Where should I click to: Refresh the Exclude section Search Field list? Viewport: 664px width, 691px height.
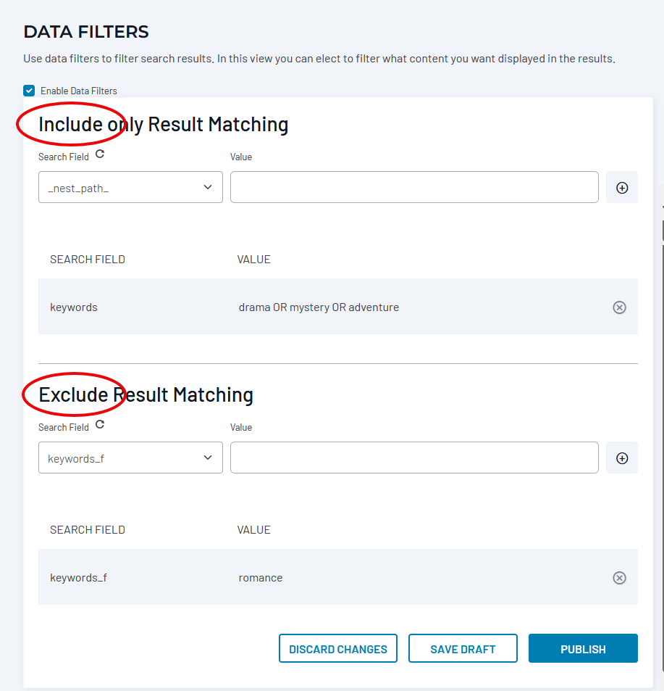click(x=100, y=425)
